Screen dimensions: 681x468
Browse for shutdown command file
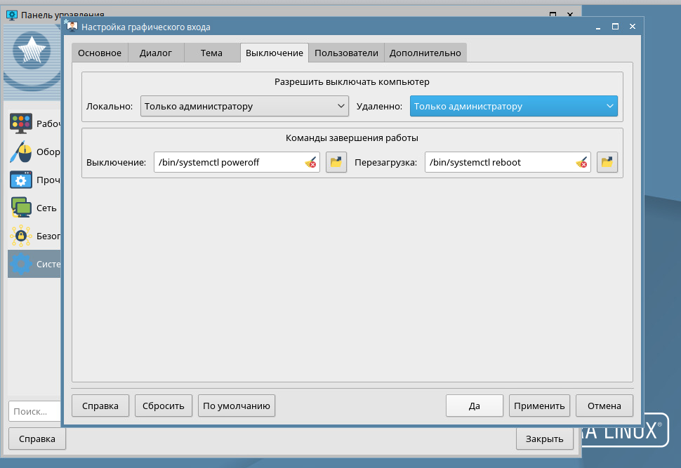(x=336, y=163)
